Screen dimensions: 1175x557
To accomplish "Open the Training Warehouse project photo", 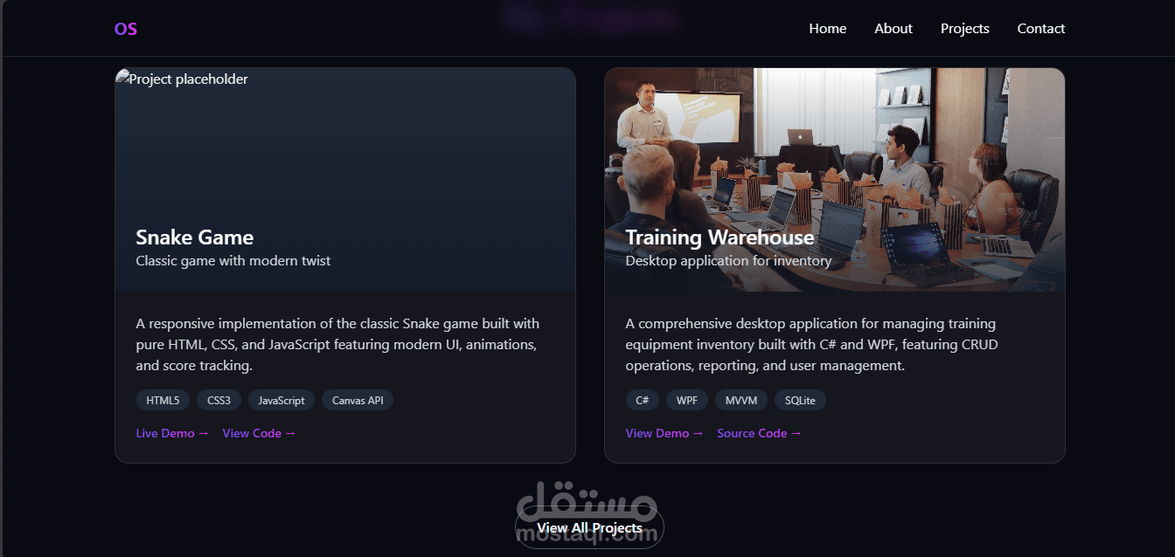I will point(834,179).
